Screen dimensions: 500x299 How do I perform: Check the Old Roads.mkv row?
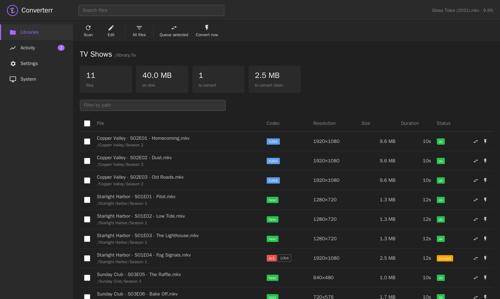pyautogui.click(x=87, y=180)
